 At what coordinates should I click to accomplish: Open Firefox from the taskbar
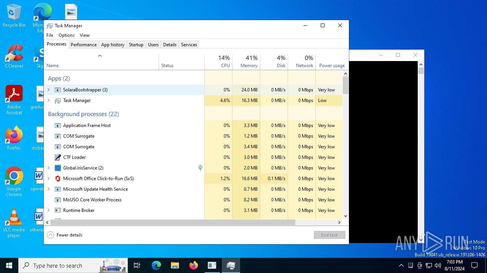click(x=194, y=265)
